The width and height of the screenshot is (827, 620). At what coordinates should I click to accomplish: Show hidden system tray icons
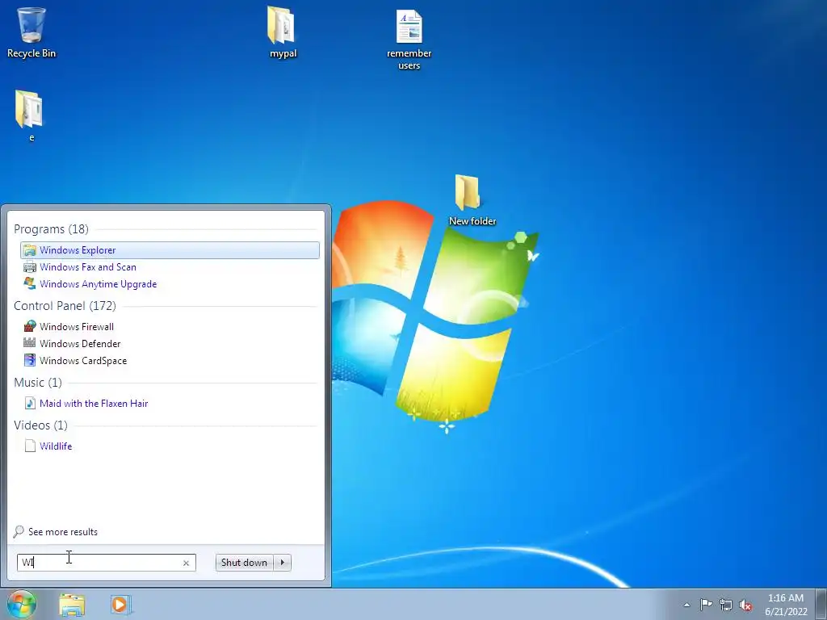(686, 605)
